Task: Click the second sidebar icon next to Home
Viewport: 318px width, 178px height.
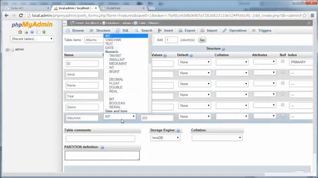Action: [26, 32]
